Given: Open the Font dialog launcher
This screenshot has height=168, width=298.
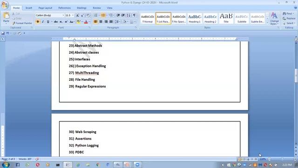Looking at the screenshot, I should (x=89, y=28).
